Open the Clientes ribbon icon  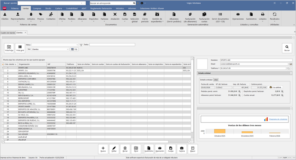(x=5, y=16)
